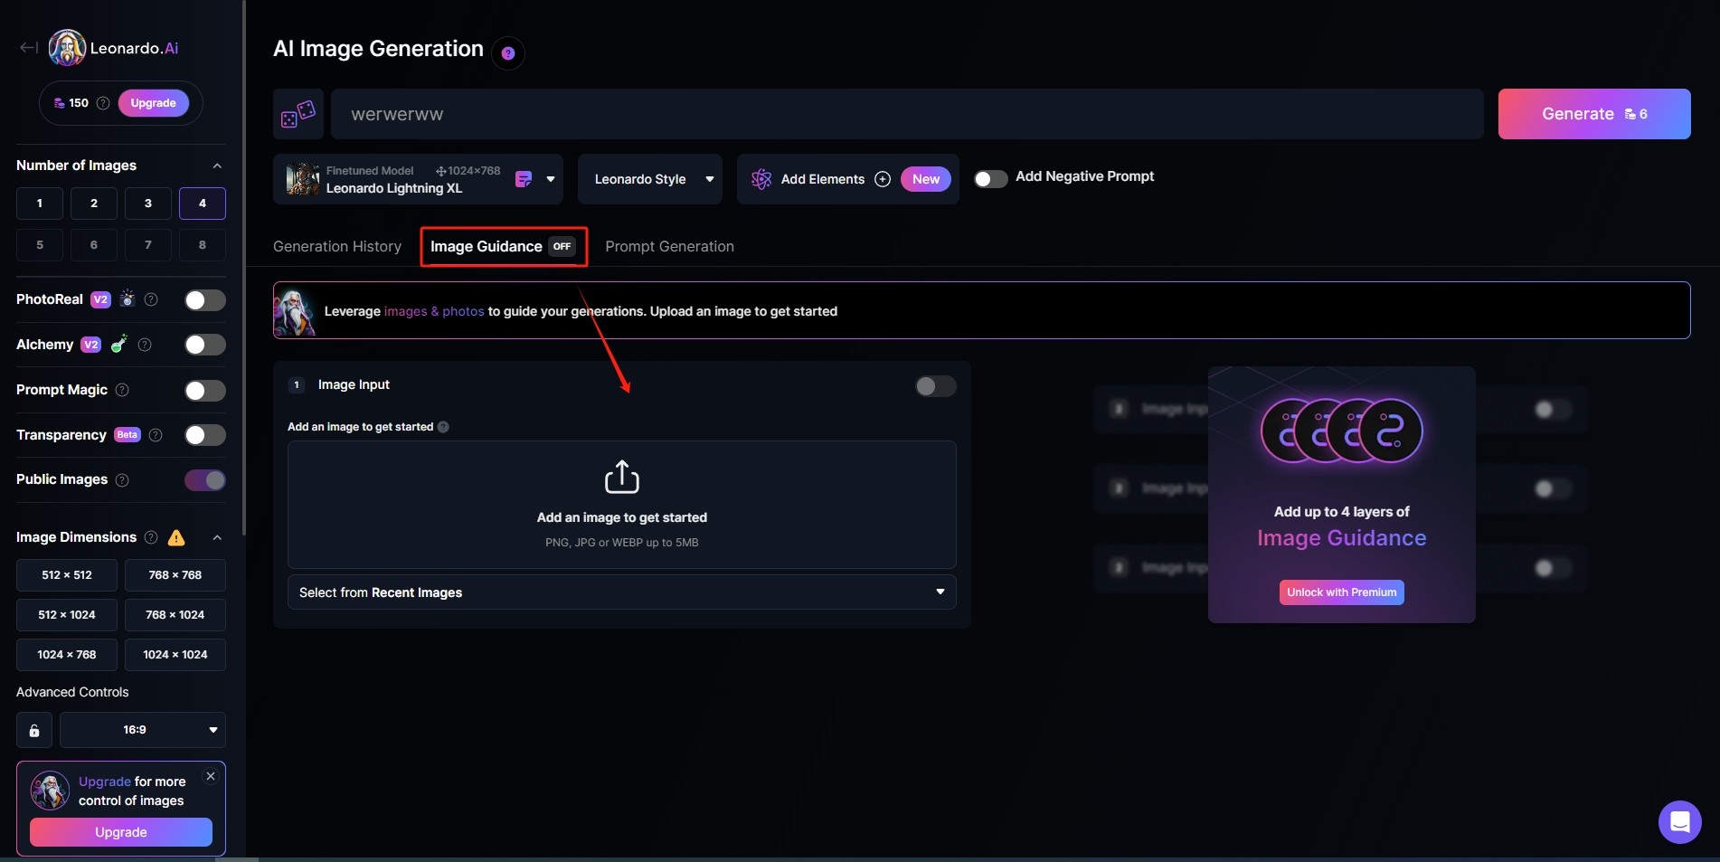
Task: Click the aspect ratio lock icon
Action: click(34, 730)
